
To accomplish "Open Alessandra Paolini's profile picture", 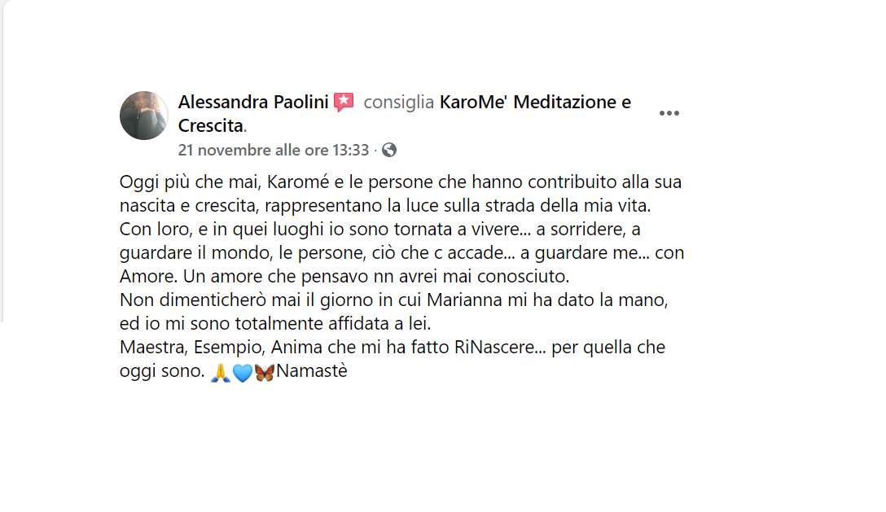I will tap(143, 116).
